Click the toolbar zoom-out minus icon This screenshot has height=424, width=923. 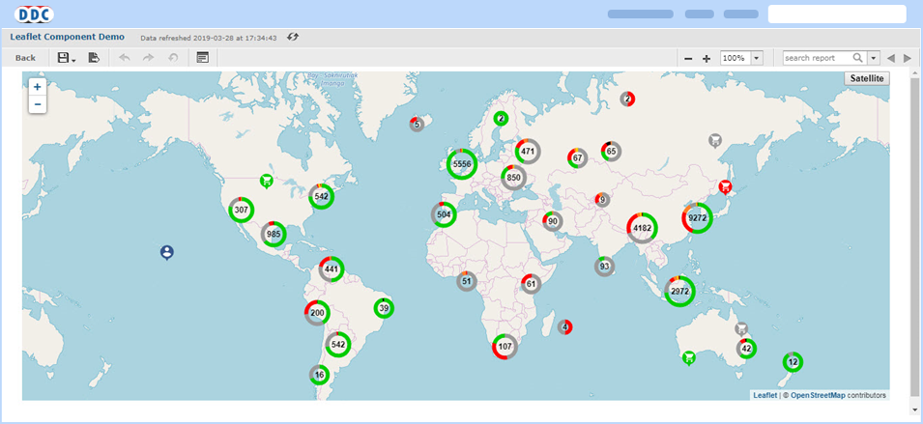click(x=688, y=58)
